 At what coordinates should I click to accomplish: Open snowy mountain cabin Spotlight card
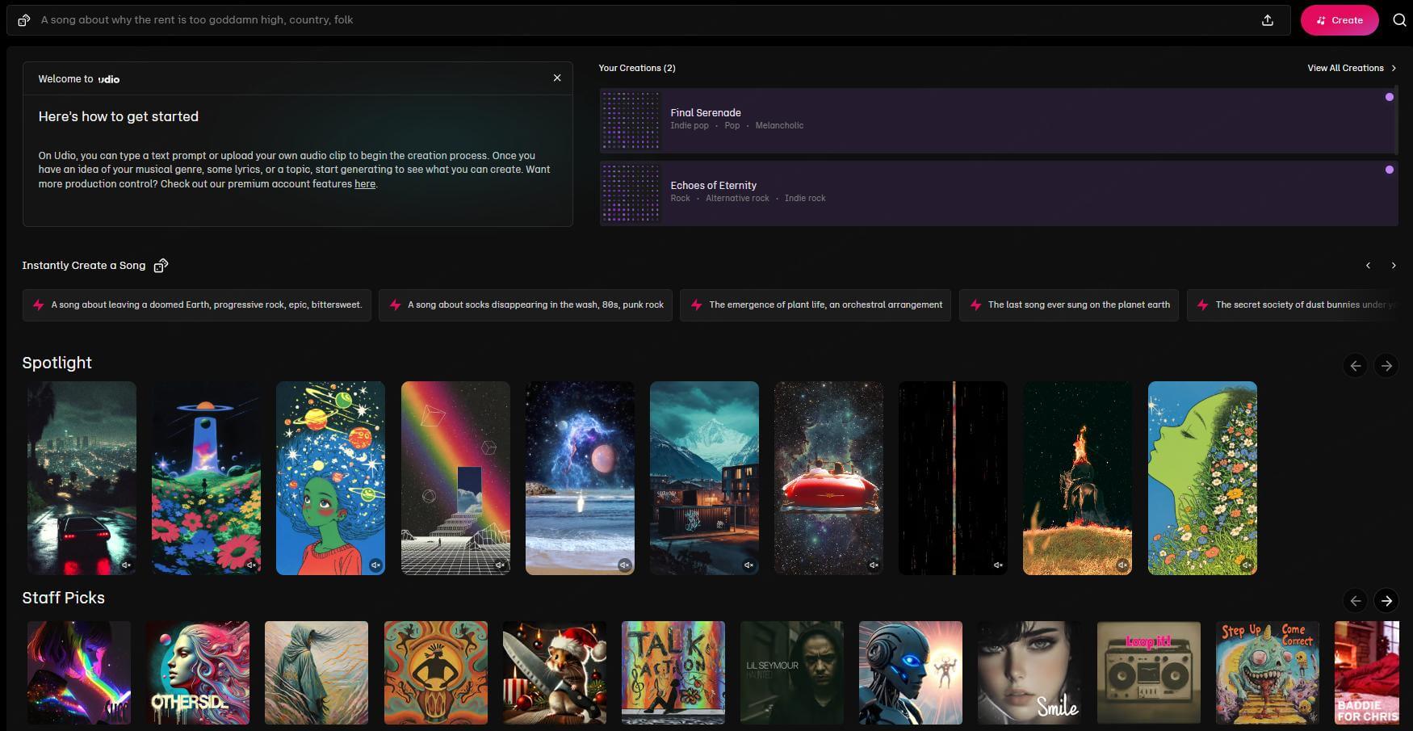704,478
